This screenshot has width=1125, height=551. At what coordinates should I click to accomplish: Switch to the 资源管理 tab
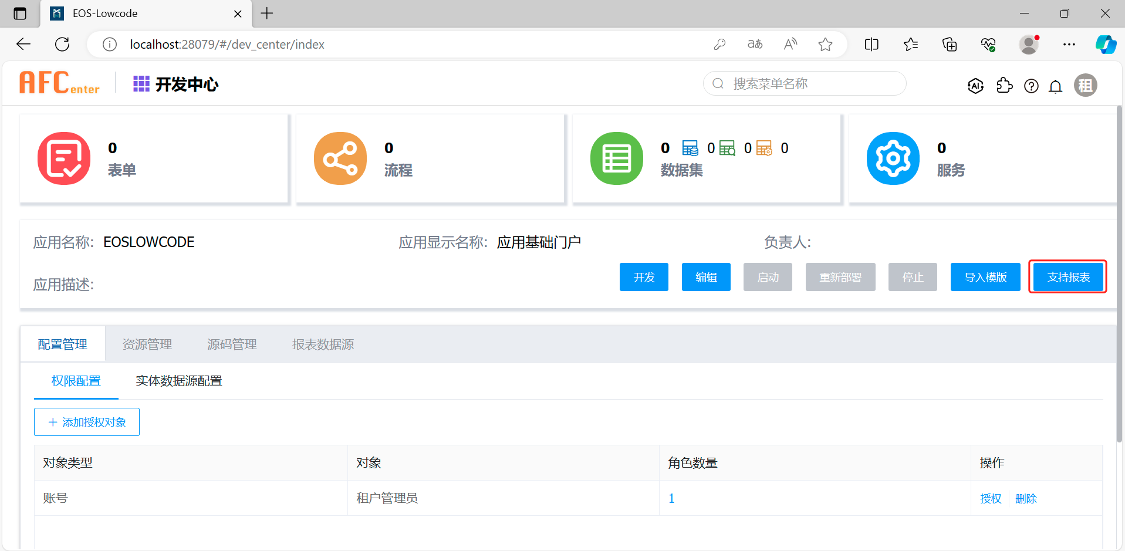point(147,344)
